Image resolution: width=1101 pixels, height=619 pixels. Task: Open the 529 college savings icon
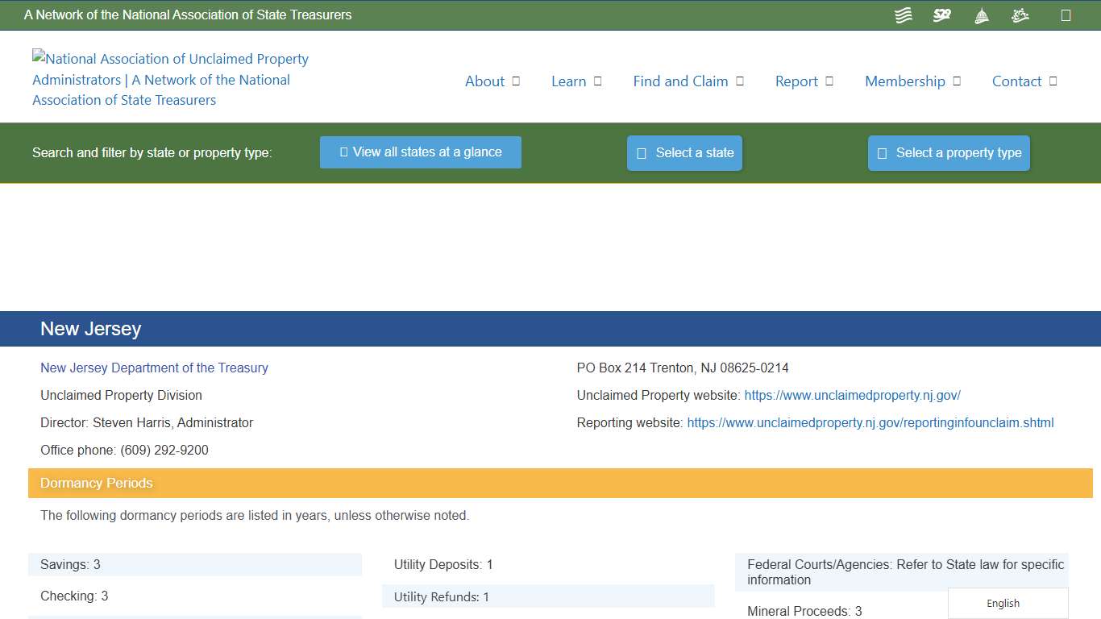point(941,15)
